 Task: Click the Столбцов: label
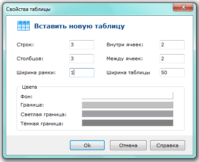tap(30, 59)
